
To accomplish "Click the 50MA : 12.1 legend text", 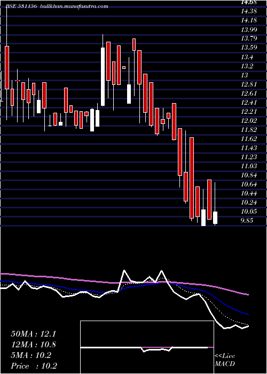I will pyautogui.click(x=33, y=334).
